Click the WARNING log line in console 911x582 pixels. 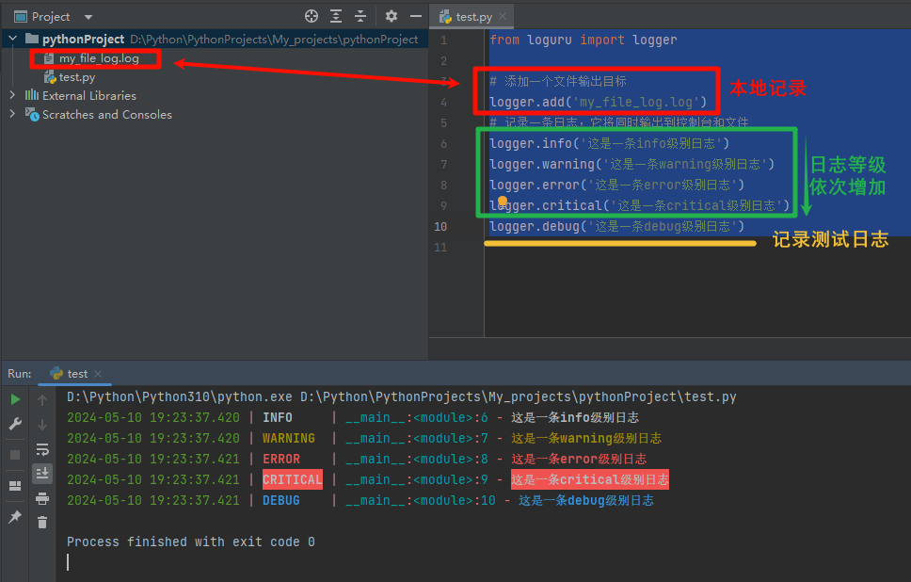pyautogui.click(x=364, y=439)
